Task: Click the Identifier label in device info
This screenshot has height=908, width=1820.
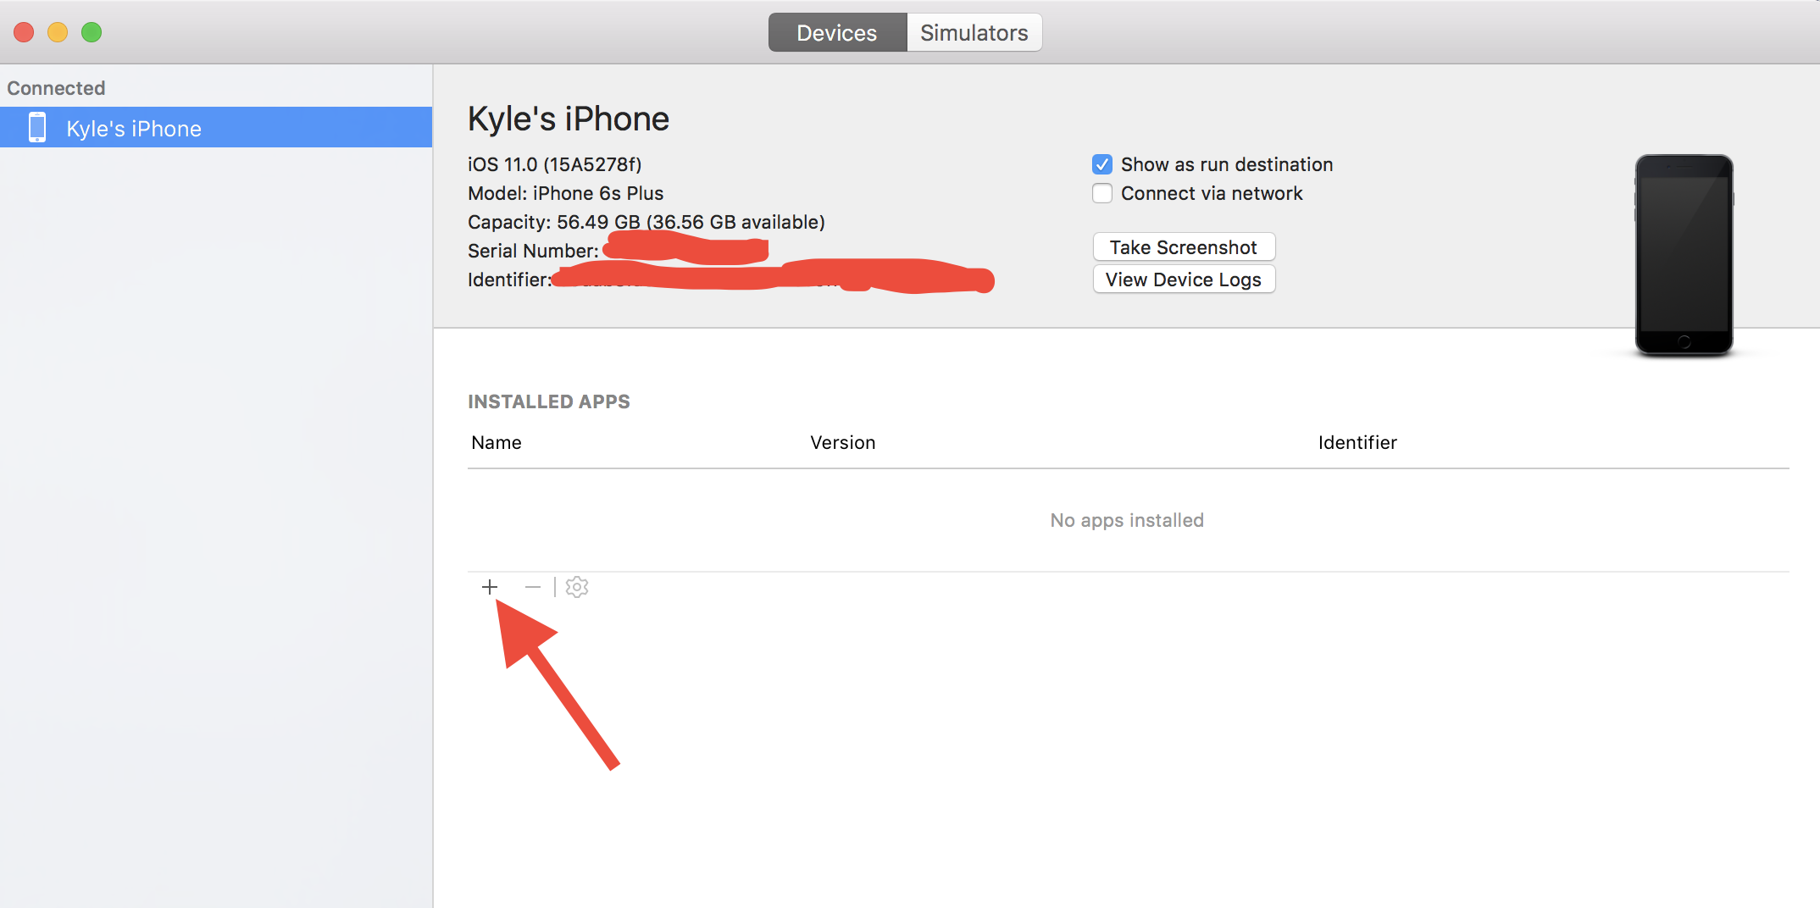Action: click(509, 280)
